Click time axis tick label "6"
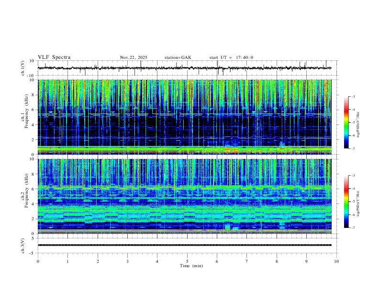The width and height of the screenshot is (379, 293). point(217,261)
